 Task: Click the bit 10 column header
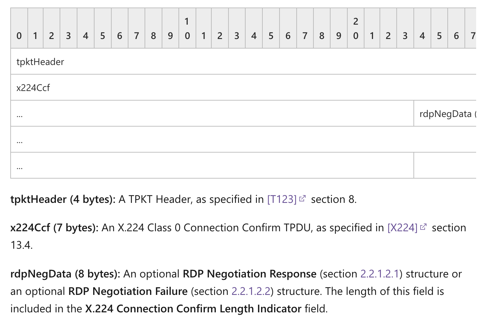pos(187,28)
